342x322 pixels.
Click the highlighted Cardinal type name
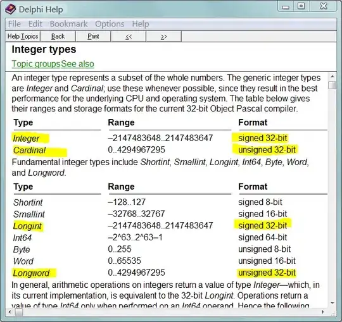[29, 151]
